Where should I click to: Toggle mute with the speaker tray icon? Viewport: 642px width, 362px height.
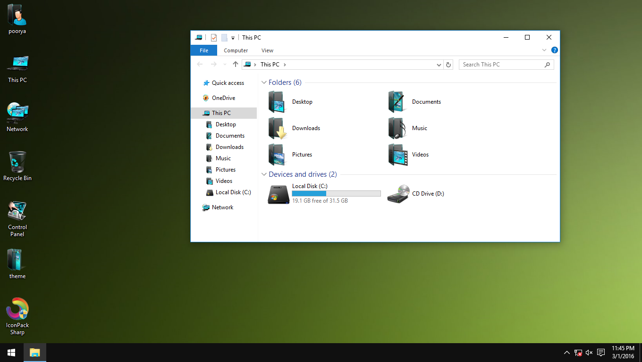point(589,352)
